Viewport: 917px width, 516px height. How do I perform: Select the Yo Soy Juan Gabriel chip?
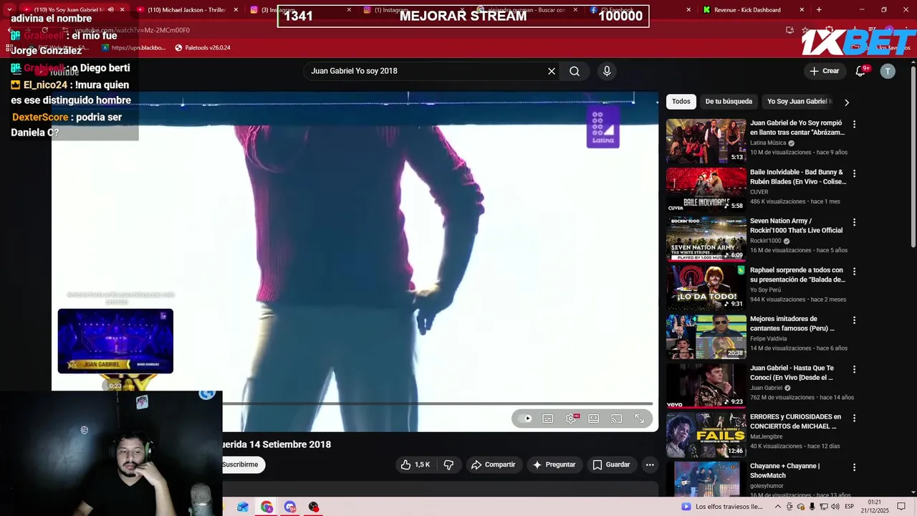[x=799, y=102]
